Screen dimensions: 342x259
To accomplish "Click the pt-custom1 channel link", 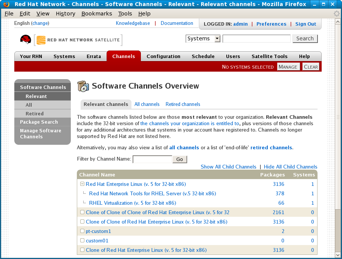I will [98, 231].
